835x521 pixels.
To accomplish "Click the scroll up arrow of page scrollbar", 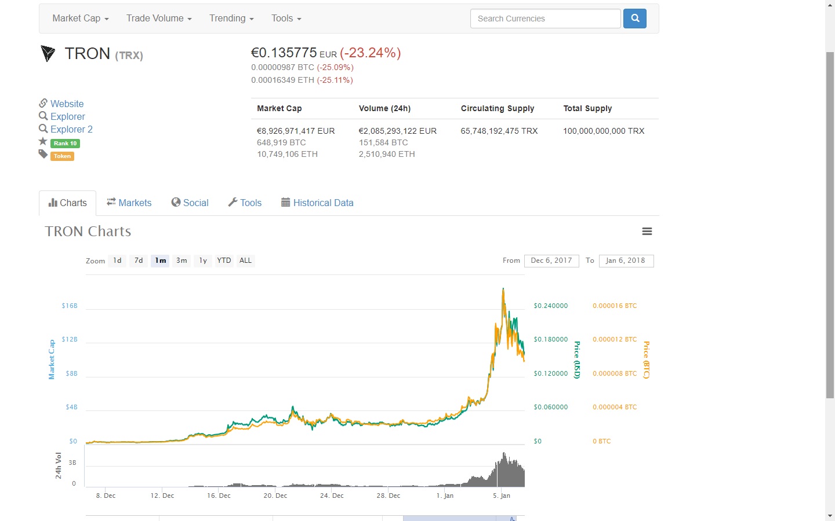I will tap(830, 5).
